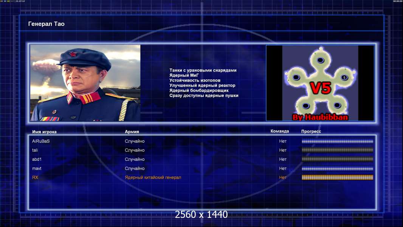Click the V5 map preview thumbnail

[320, 83]
